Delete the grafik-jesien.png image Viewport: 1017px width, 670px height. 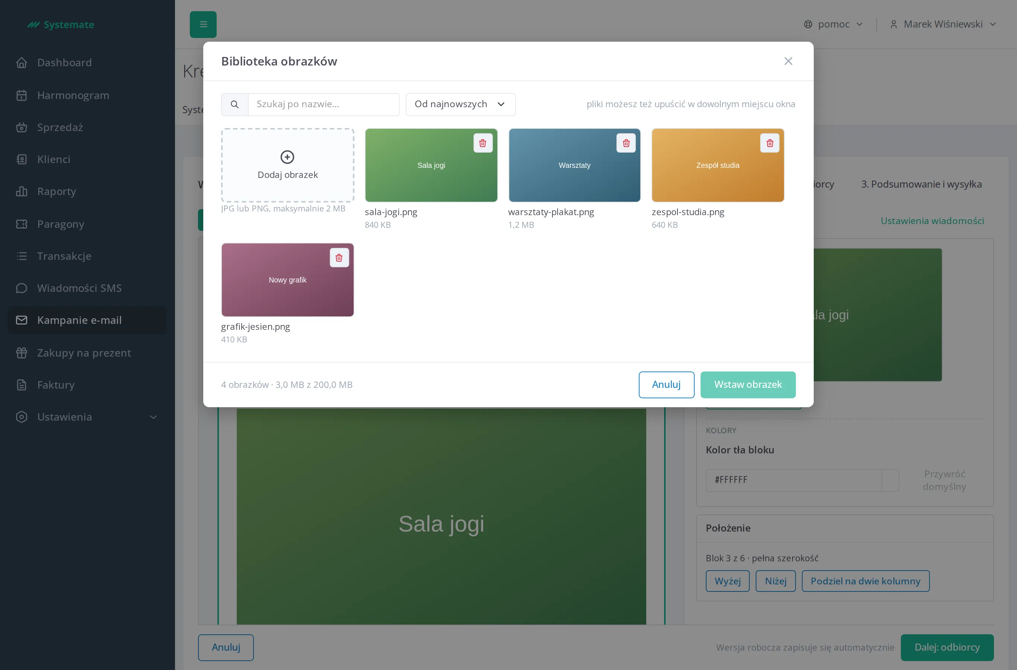tap(339, 258)
